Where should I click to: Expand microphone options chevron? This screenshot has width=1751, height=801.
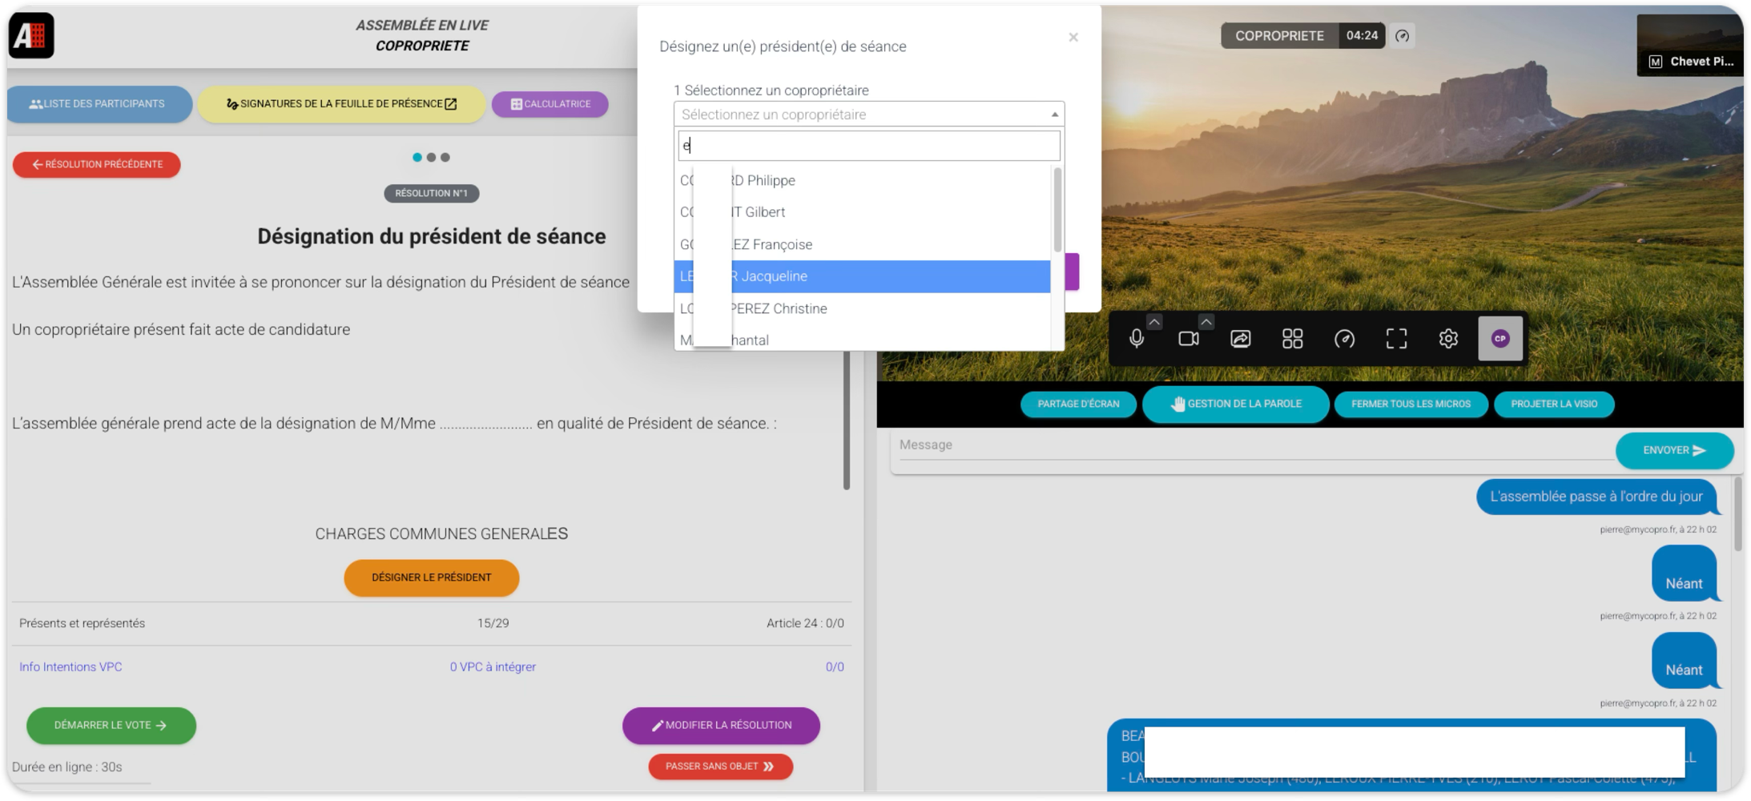1154,322
